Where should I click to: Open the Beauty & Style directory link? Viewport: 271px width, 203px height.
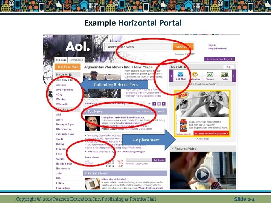click(65, 124)
